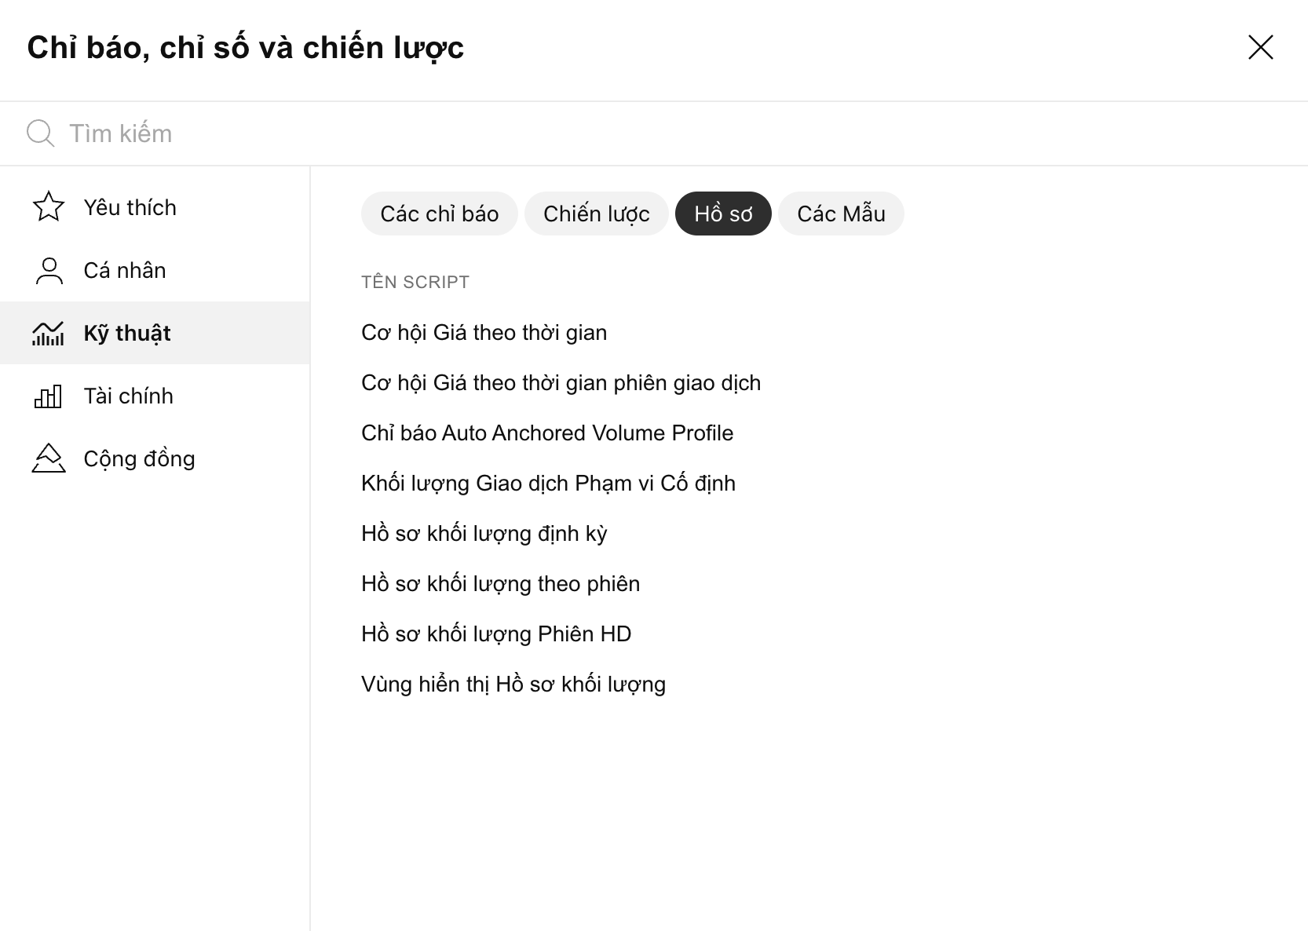Open the Các Mẫu tab

(x=841, y=214)
